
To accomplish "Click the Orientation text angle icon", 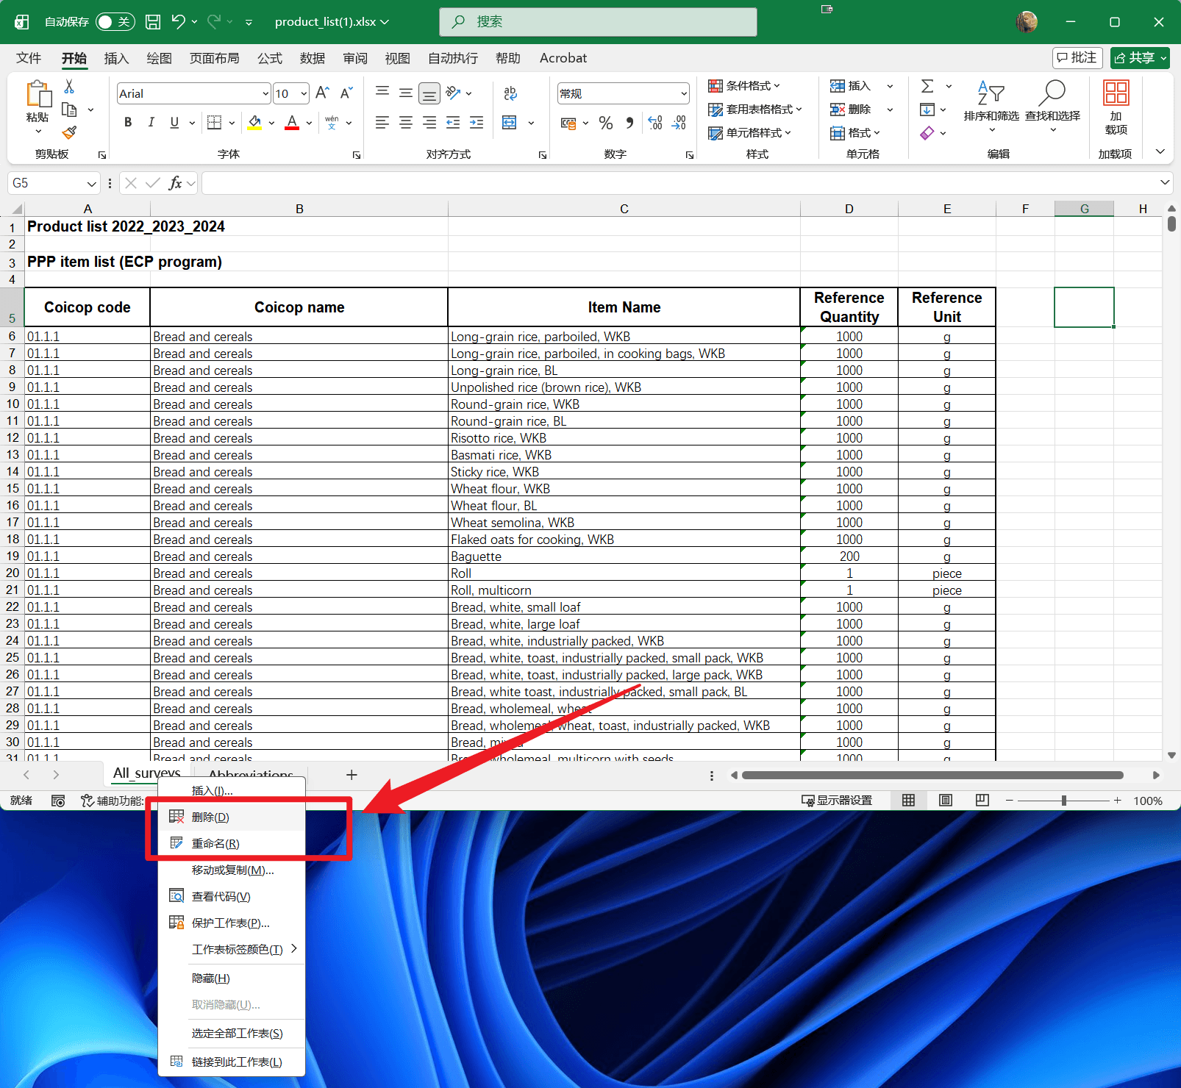I will click(x=454, y=93).
